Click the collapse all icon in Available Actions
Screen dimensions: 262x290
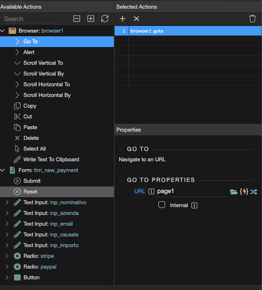pos(77,19)
